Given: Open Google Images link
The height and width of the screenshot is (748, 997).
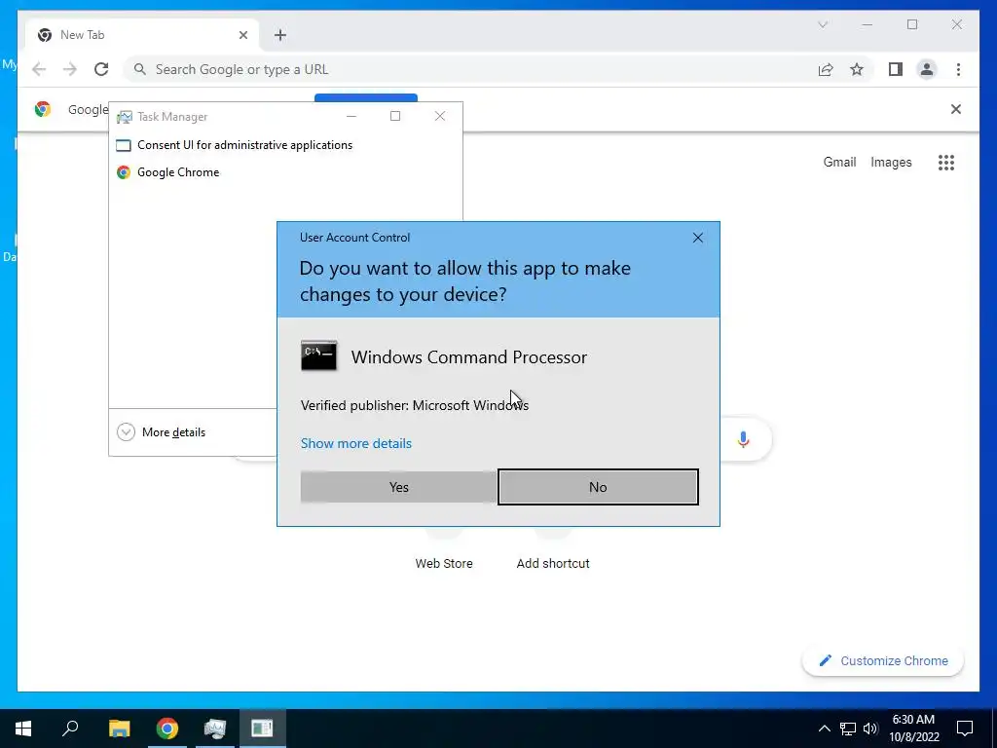Looking at the screenshot, I should pos(891,163).
